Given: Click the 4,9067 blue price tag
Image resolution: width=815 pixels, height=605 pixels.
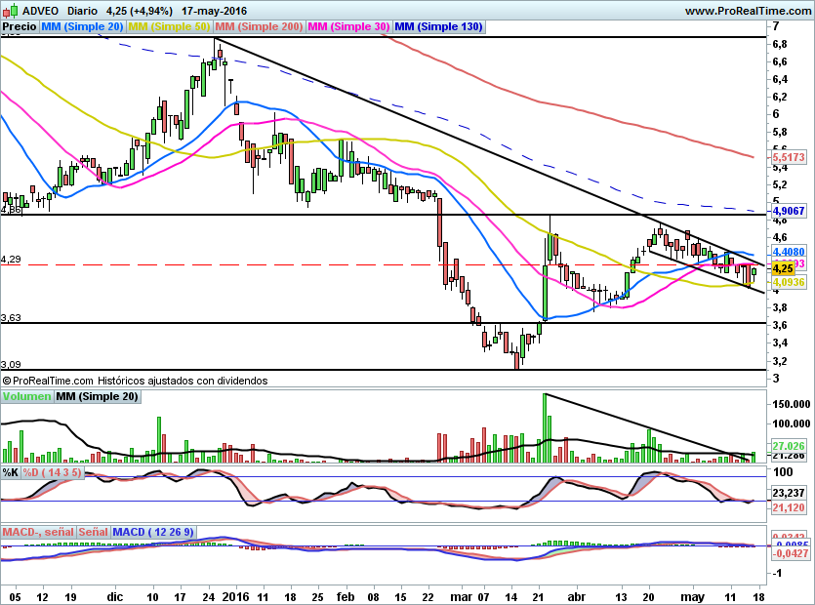Looking at the screenshot, I should click(788, 211).
